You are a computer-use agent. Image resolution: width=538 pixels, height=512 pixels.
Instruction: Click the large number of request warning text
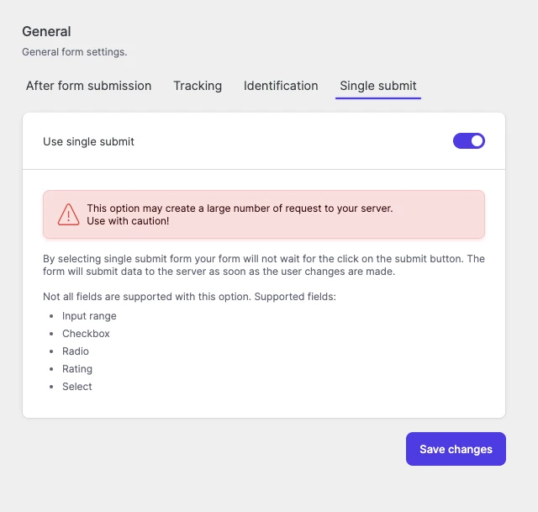[x=240, y=208]
